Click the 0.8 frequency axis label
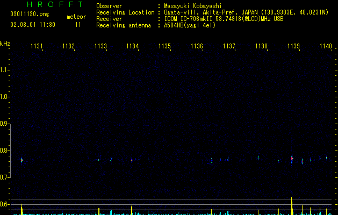Image resolution: width=338 pixels, height=215 pixels. tap(4, 150)
